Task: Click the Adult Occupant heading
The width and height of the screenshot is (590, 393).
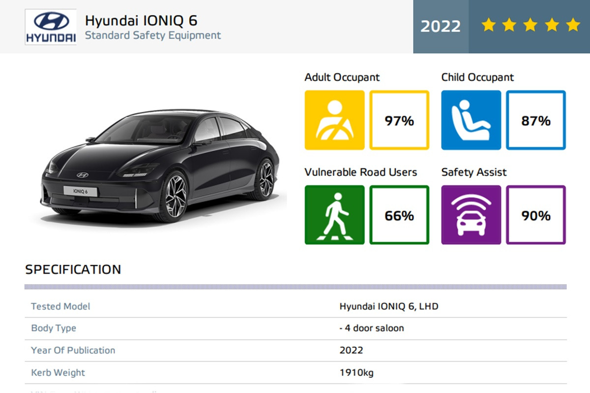Action: (342, 78)
